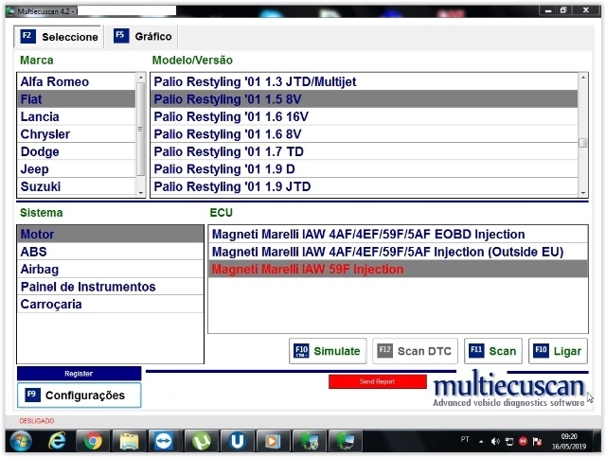This screenshot has height=457, width=606.
Task: Start the Scan function
Action: (492, 351)
